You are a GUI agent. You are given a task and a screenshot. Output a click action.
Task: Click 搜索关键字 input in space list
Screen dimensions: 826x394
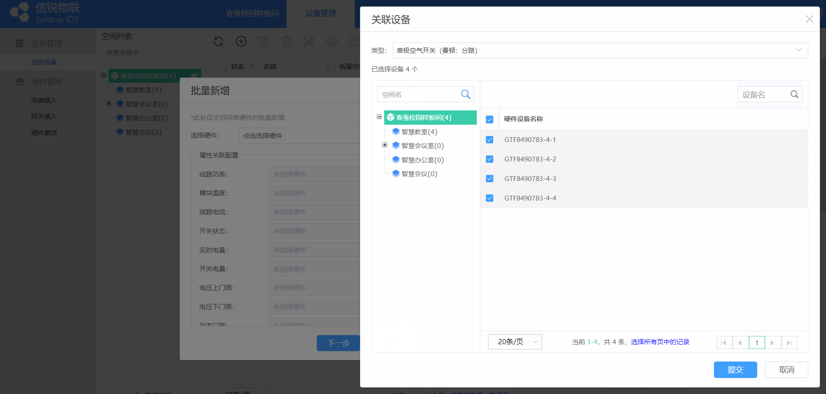150,52
